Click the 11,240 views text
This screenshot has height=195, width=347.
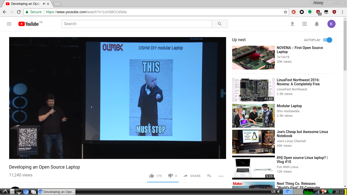[x=21, y=175]
